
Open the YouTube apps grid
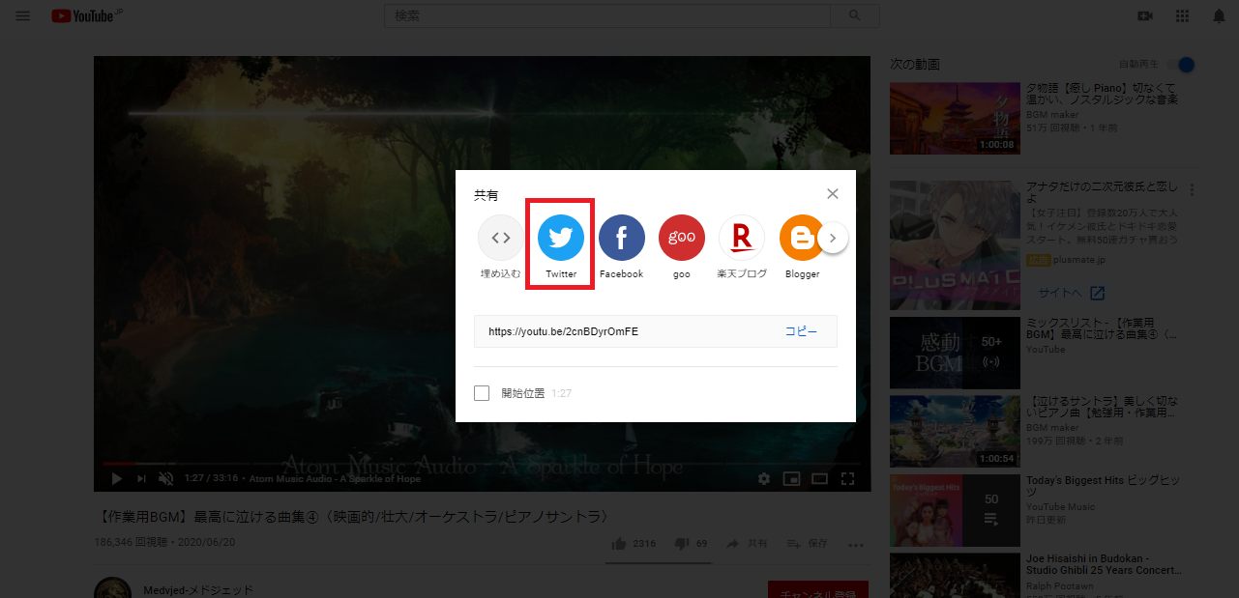[x=1182, y=16]
